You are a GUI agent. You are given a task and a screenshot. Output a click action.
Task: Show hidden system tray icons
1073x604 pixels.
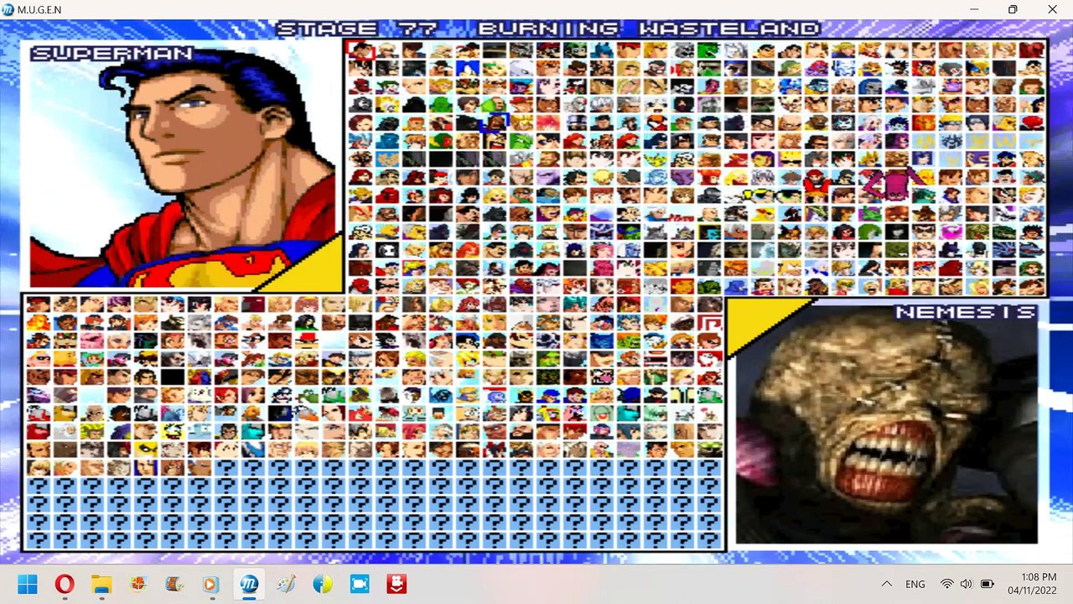(886, 584)
